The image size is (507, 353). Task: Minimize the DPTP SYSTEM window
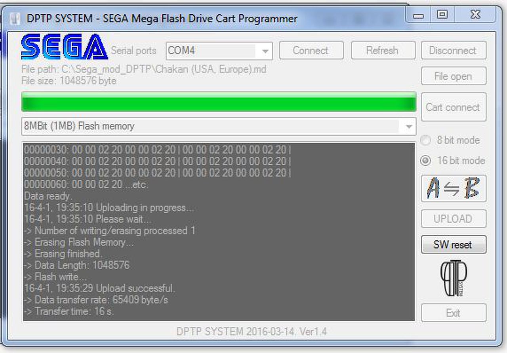pyautogui.click(x=419, y=15)
